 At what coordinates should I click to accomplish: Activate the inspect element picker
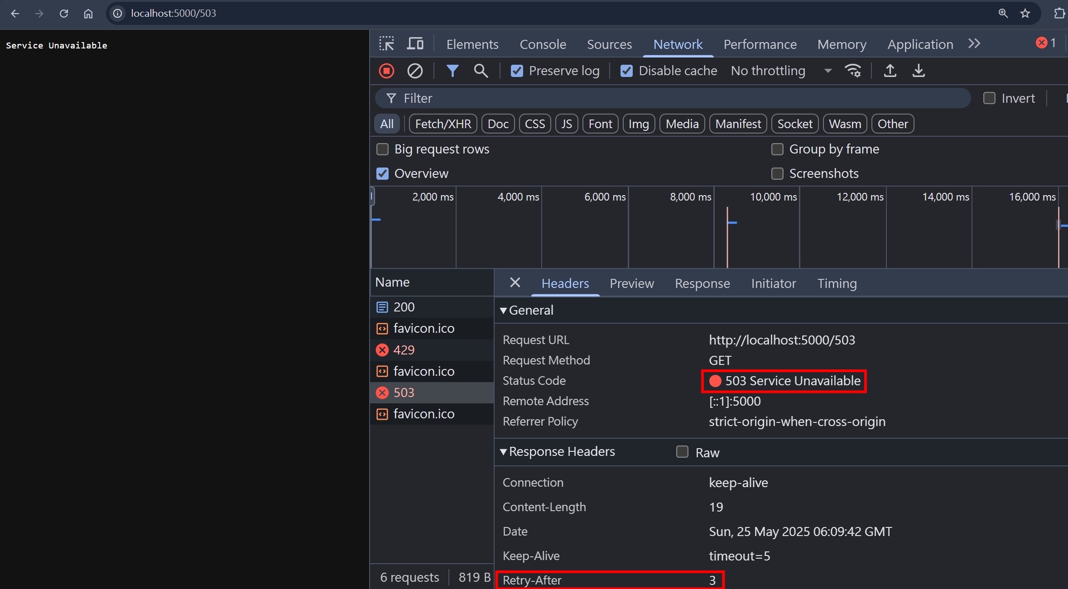387,44
